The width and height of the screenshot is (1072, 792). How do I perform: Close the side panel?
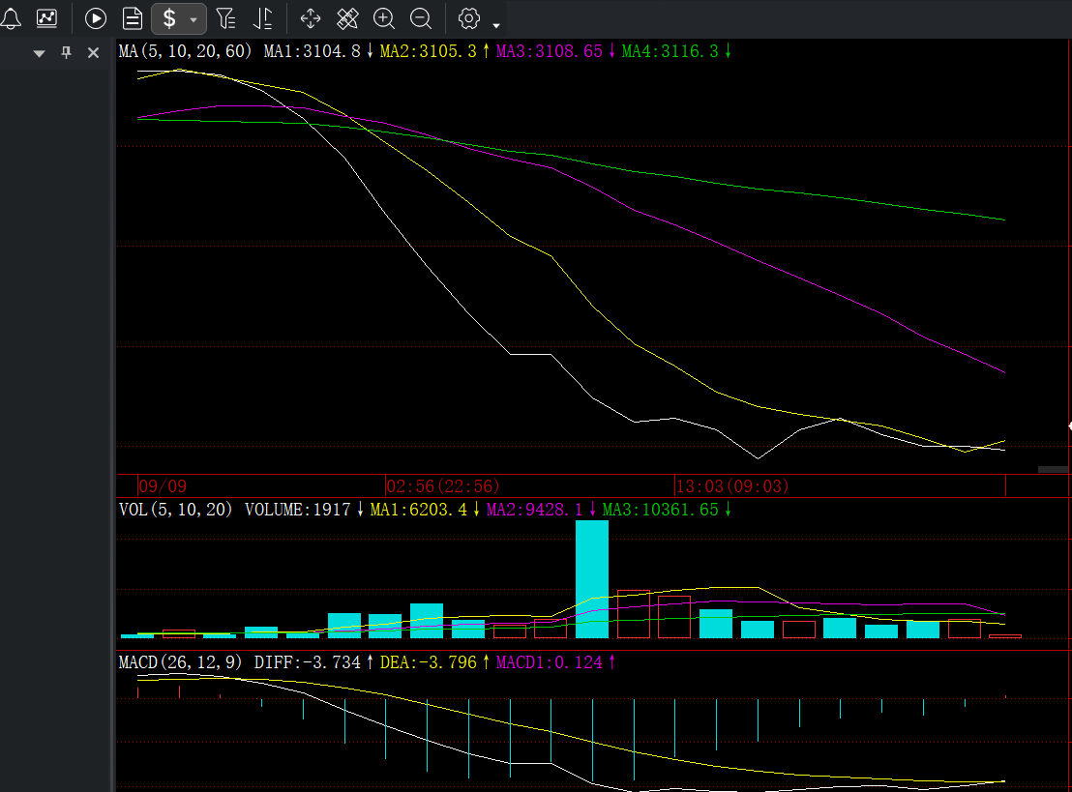(x=94, y=52)
